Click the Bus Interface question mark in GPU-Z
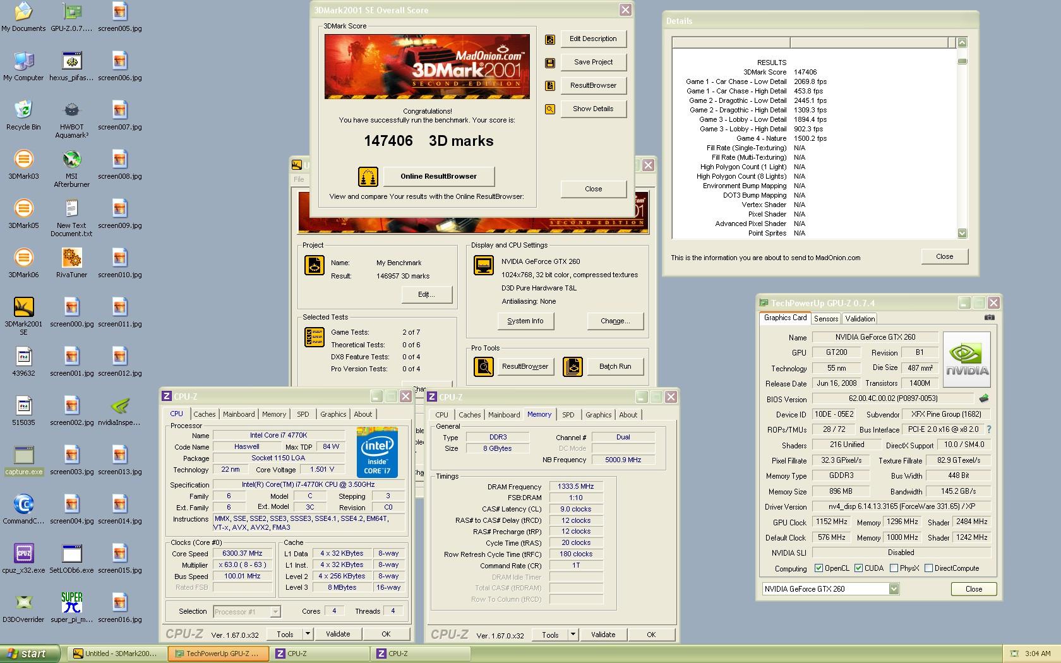Viewport: 1061px width, 663px height. pyautogui.click(x=988, y=429)
